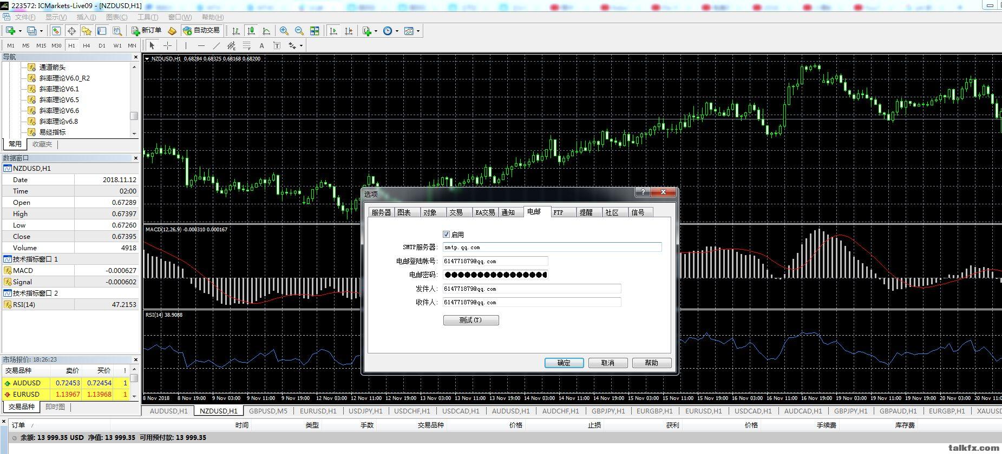Open the 工具 Tools menu
1002x454 pixels.
(148, 17)
